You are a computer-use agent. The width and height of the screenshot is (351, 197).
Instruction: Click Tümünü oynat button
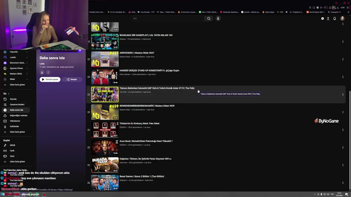tap(50, 79)
